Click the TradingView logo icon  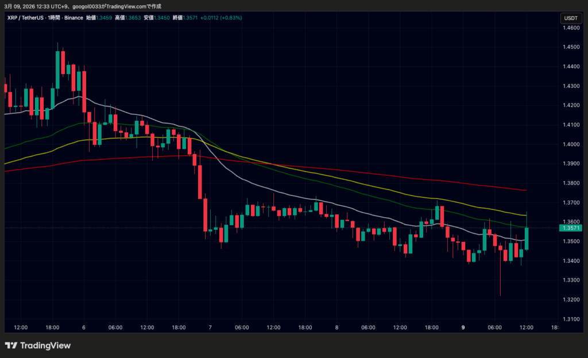[11, 345]
